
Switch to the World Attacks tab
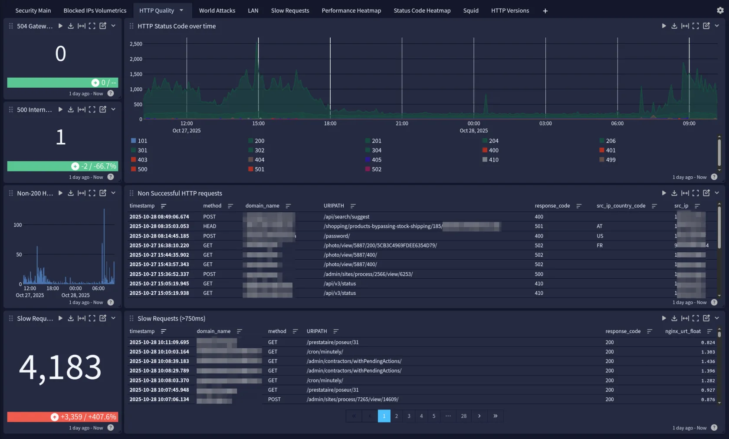click(217, 10)
